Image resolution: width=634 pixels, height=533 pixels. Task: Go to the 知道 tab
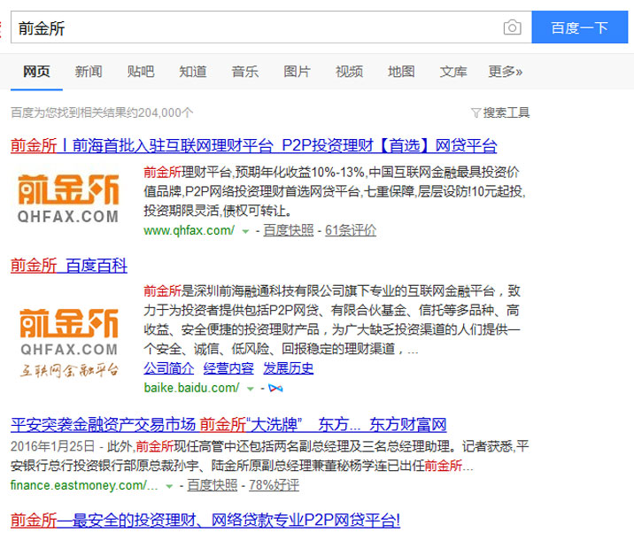[193, 72]
